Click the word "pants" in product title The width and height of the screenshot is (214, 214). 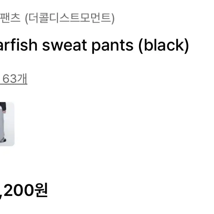(112, 46)
